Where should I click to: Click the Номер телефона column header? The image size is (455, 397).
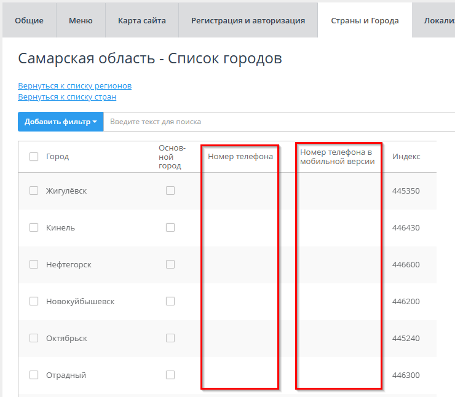point(240,157)
